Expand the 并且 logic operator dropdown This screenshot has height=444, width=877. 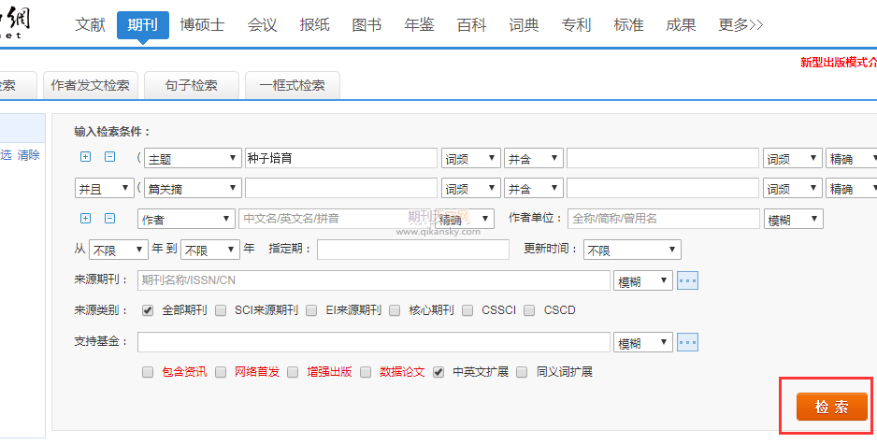point(104,189)
